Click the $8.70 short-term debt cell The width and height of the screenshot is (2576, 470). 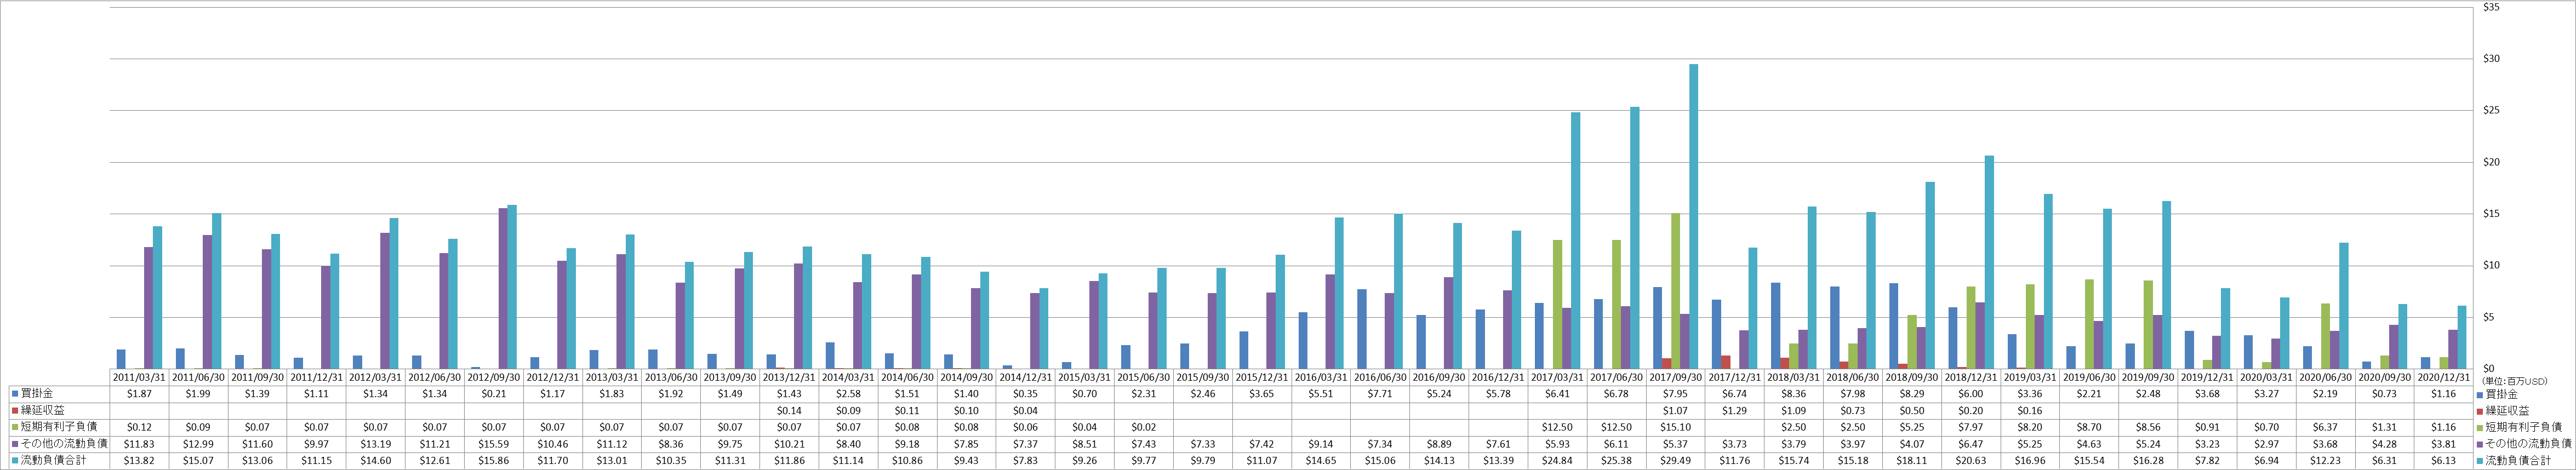[x=2089, y=427]
